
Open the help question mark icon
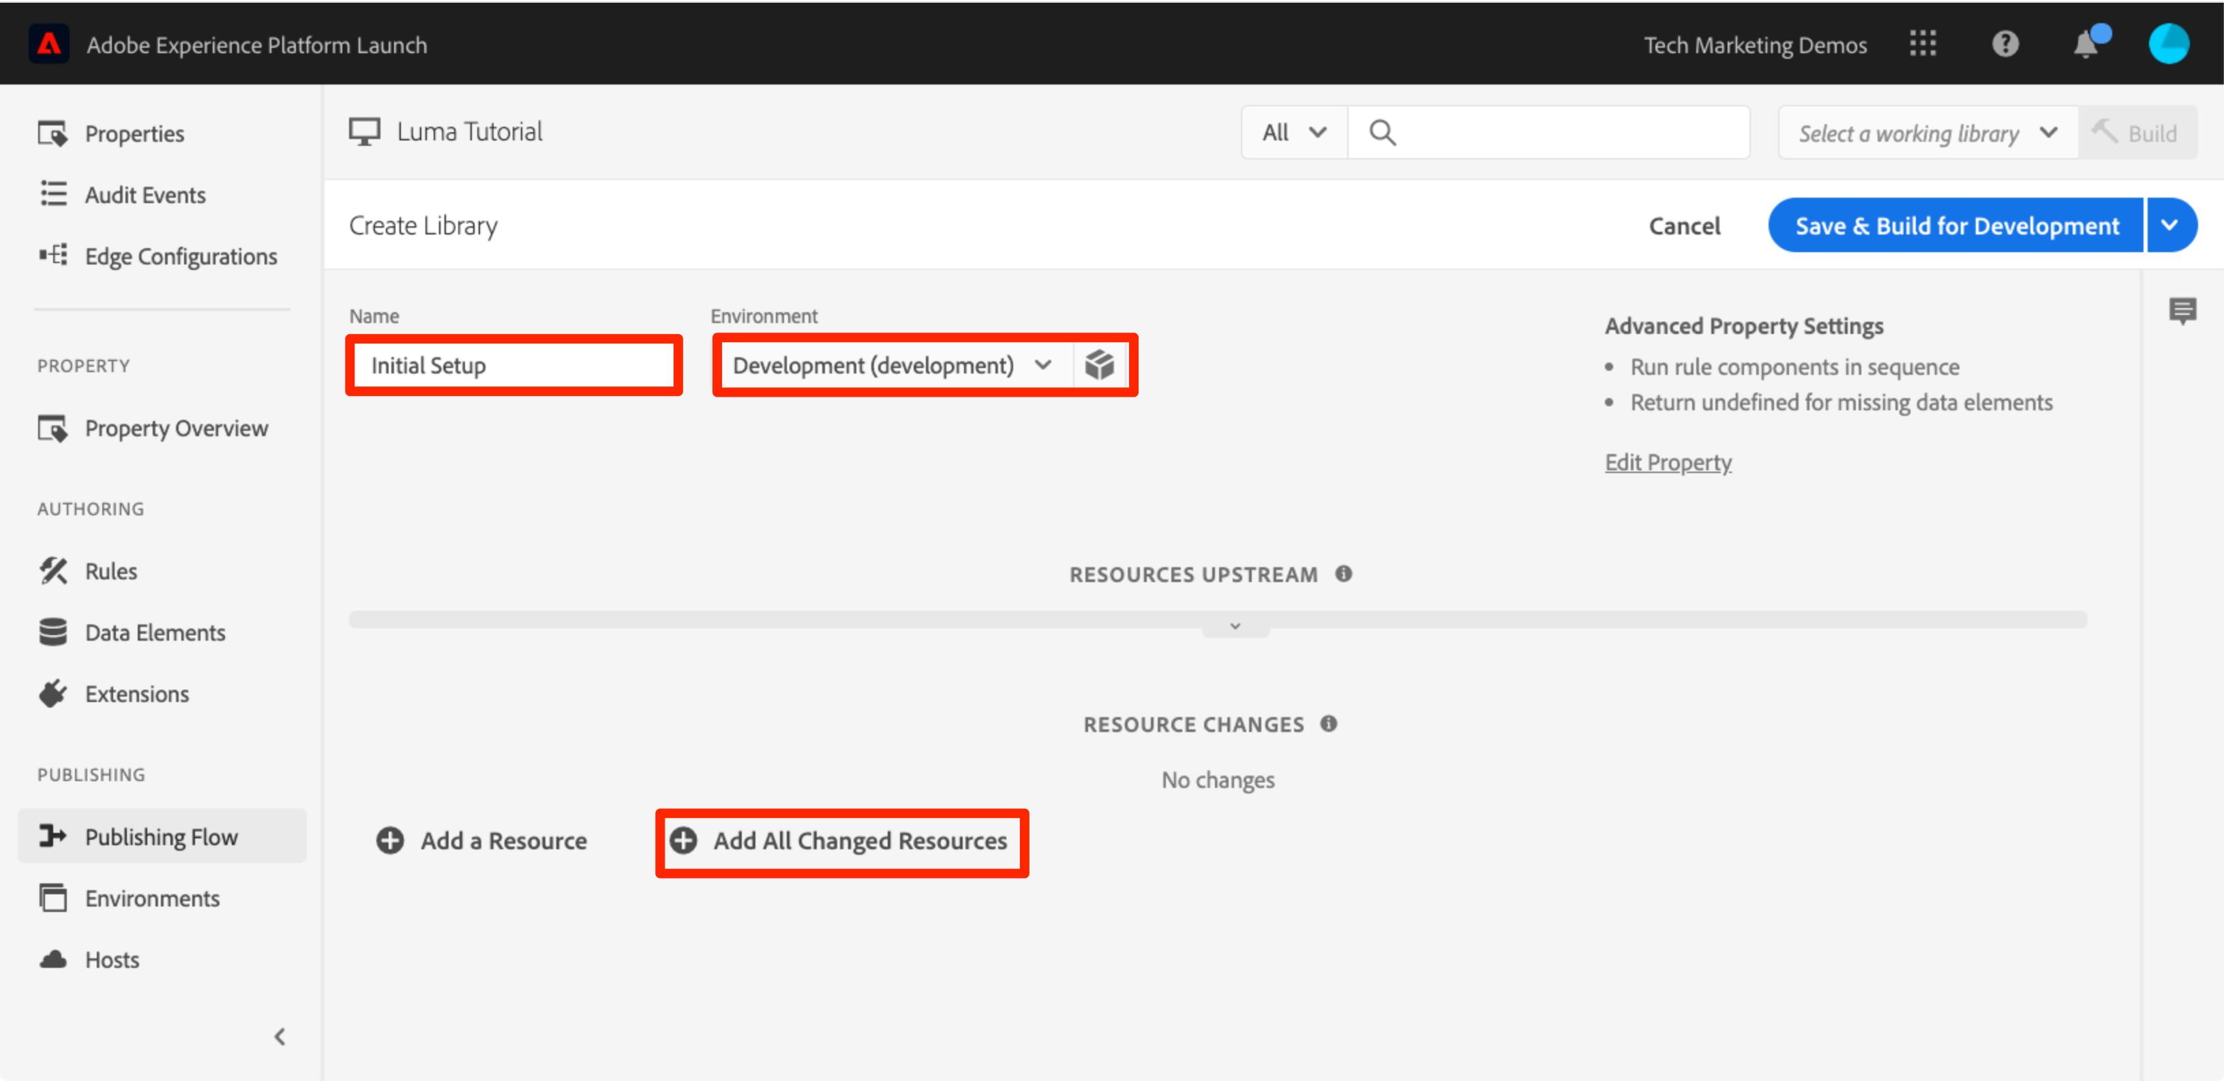tap(2004, 44)
